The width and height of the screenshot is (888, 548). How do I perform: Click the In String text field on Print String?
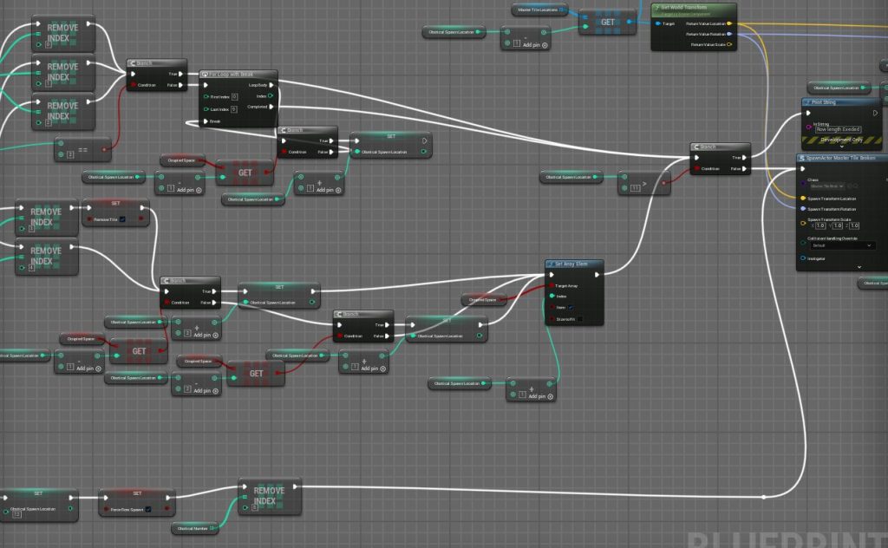(839, 129)
